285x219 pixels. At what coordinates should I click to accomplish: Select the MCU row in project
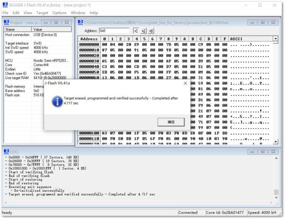click(37, 61)
